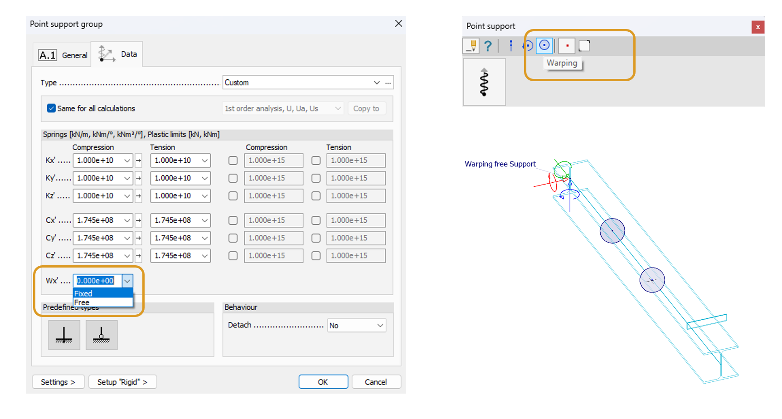Choose the fixed support predefined type

tap(64, 335)
